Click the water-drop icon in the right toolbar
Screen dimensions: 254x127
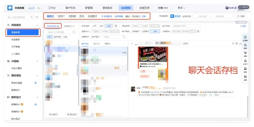click(245, 61)
